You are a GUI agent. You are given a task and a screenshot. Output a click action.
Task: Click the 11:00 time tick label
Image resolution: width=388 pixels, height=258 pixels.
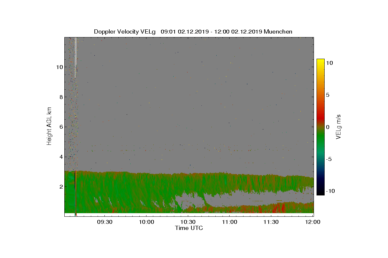(230, 222)
